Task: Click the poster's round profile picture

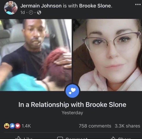Action: (x=11, y=8)
